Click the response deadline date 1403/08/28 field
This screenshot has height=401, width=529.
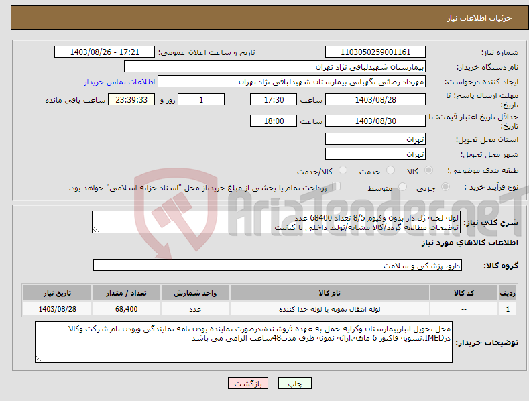[375, 99]
